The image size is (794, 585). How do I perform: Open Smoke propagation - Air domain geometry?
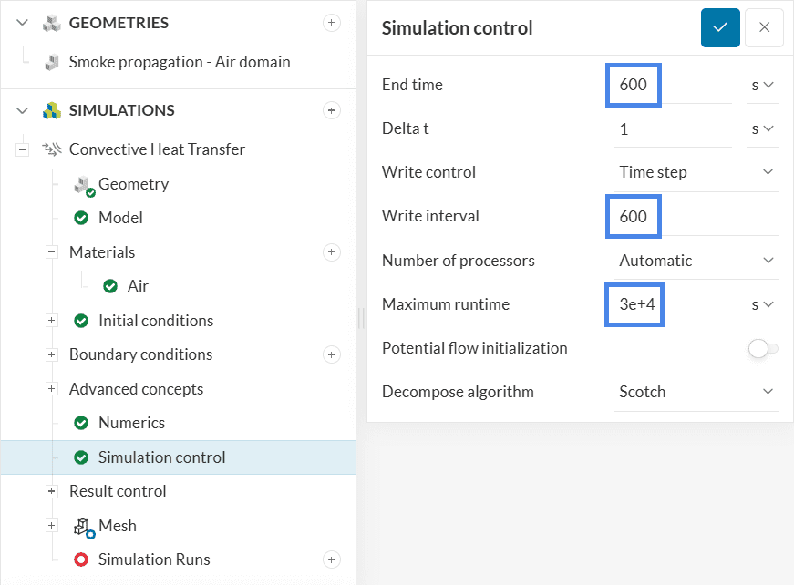(180, 62)
